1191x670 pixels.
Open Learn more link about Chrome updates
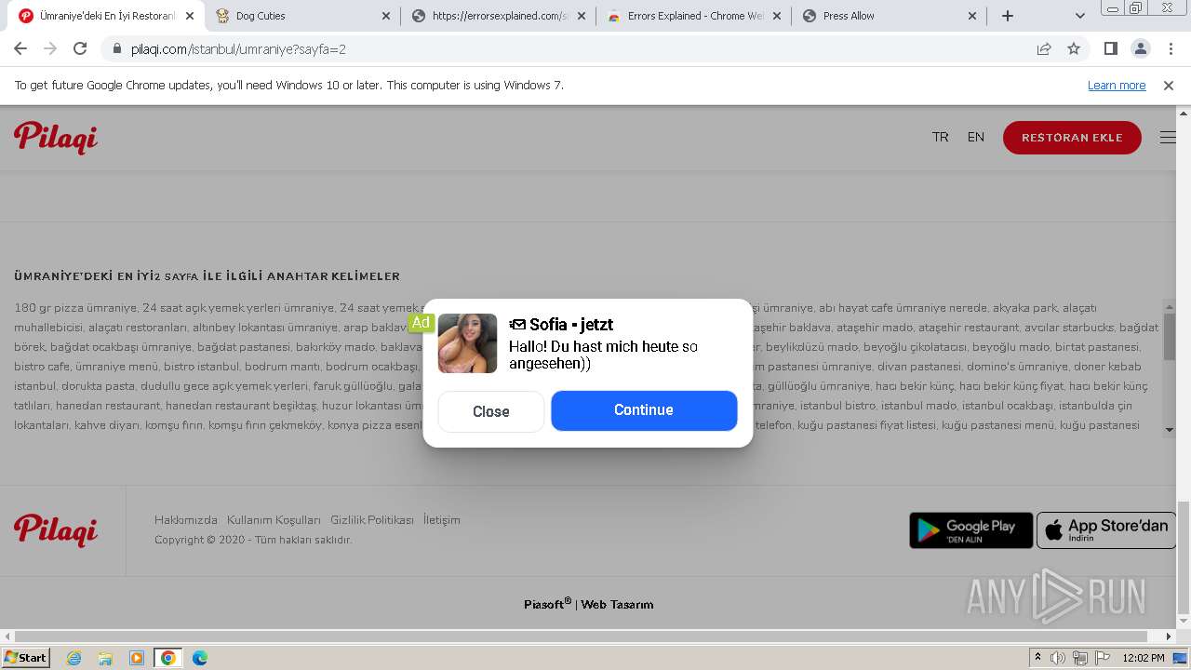[1117, 86]
